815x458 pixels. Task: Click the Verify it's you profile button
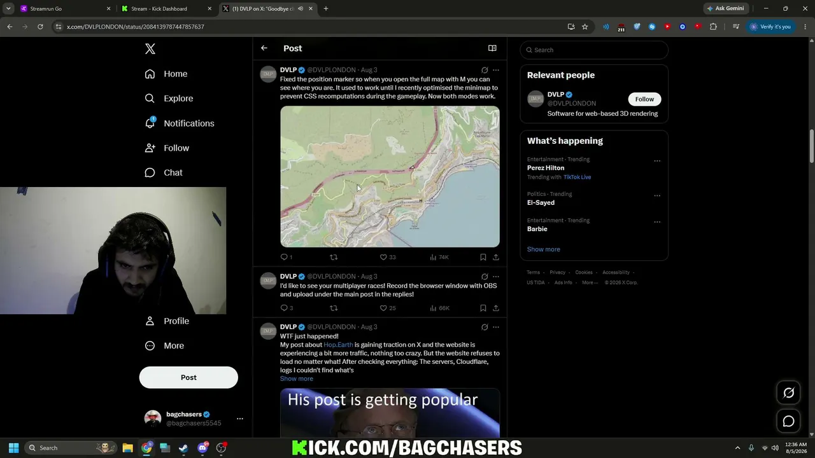click(x=770, y=27)
